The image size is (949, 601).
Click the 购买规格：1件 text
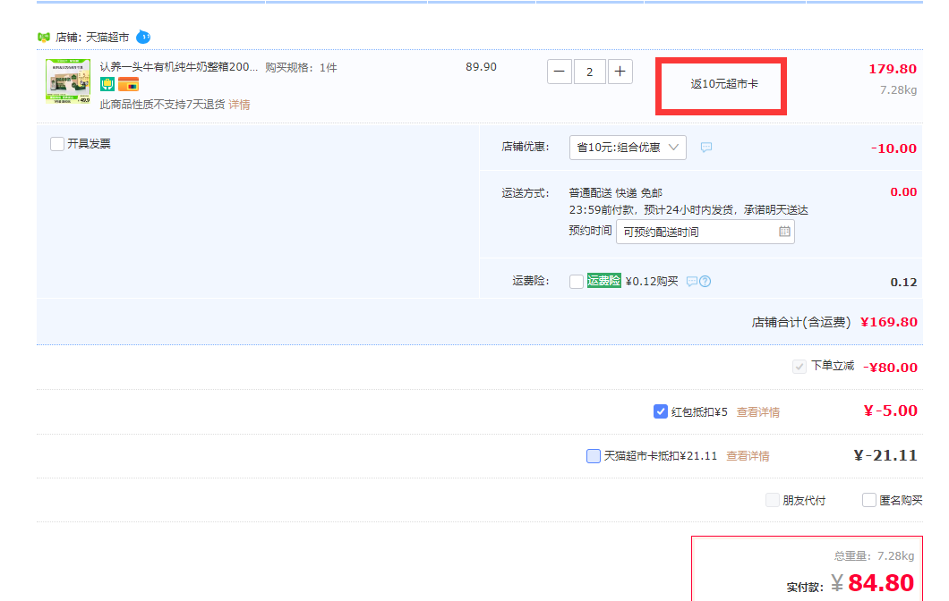tap(301, 68)
